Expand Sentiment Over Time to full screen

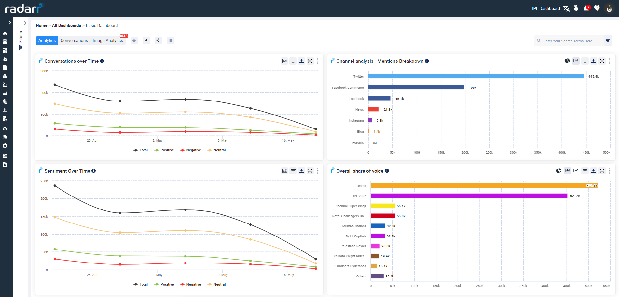click(310, 171)
